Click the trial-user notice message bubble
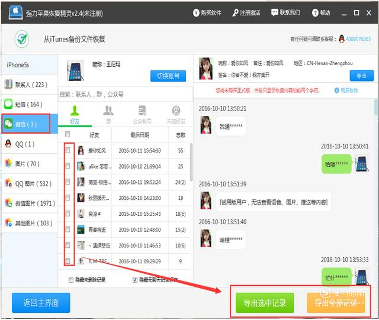 274,202
